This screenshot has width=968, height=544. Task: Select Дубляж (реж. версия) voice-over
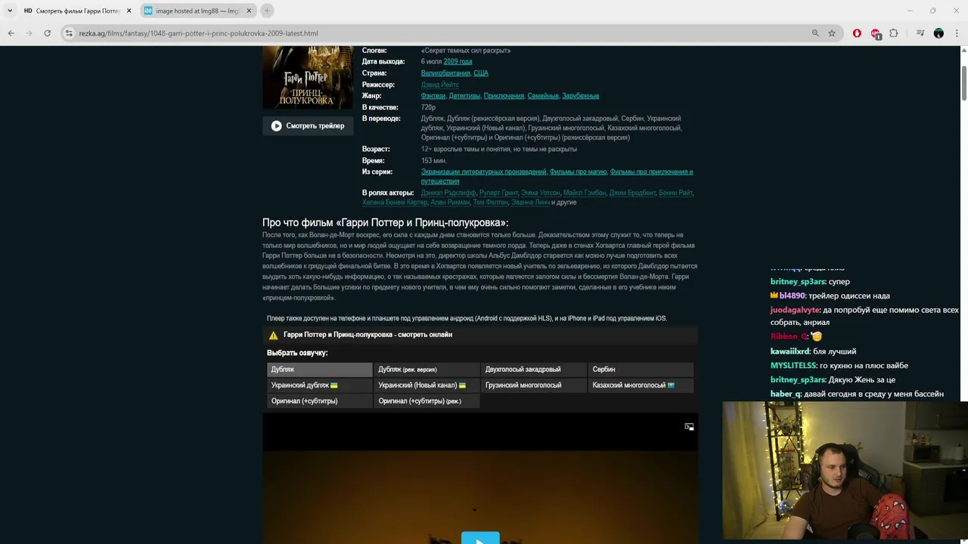pyautogui.click(x=427, y=369)
